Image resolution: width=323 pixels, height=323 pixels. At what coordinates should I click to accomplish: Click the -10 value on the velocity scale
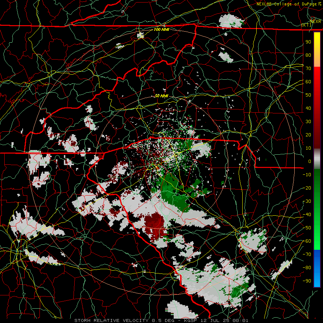tap(307, 175)
